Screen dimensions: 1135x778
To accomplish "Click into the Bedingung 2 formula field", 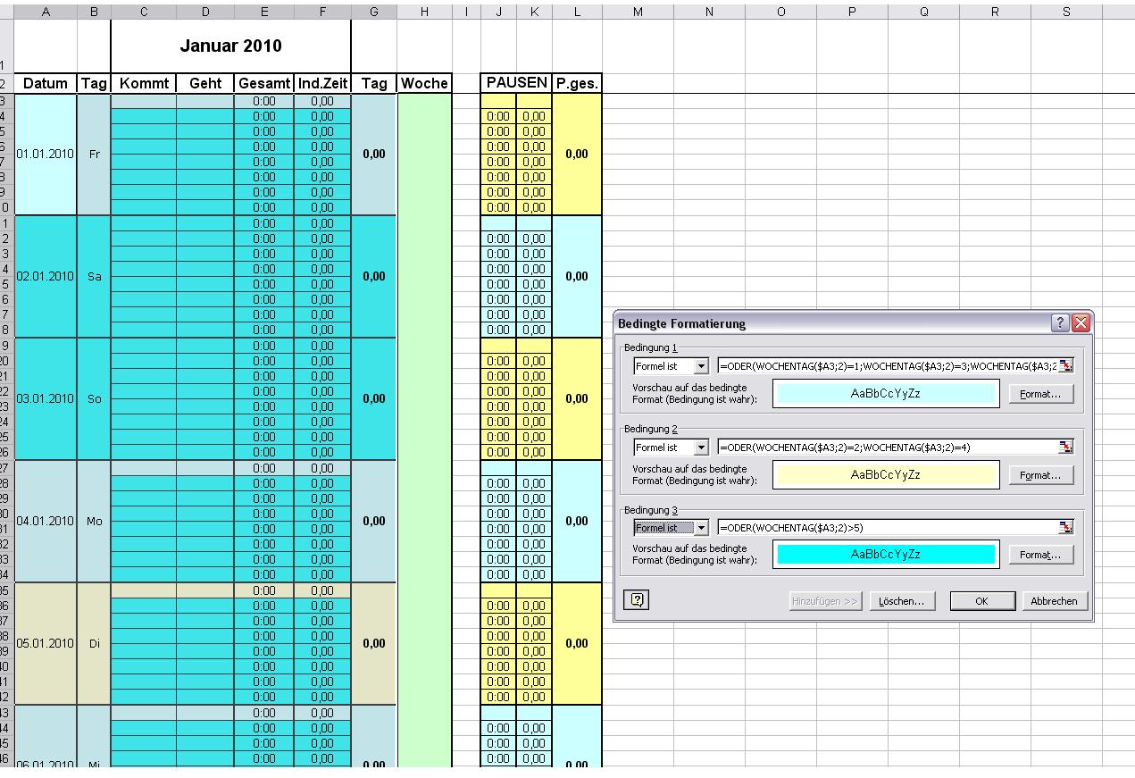I will pos(888,447).
